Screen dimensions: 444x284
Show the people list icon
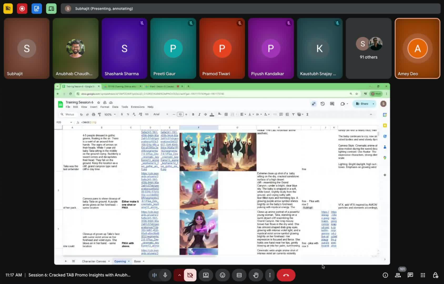click(x=398, y=275)
